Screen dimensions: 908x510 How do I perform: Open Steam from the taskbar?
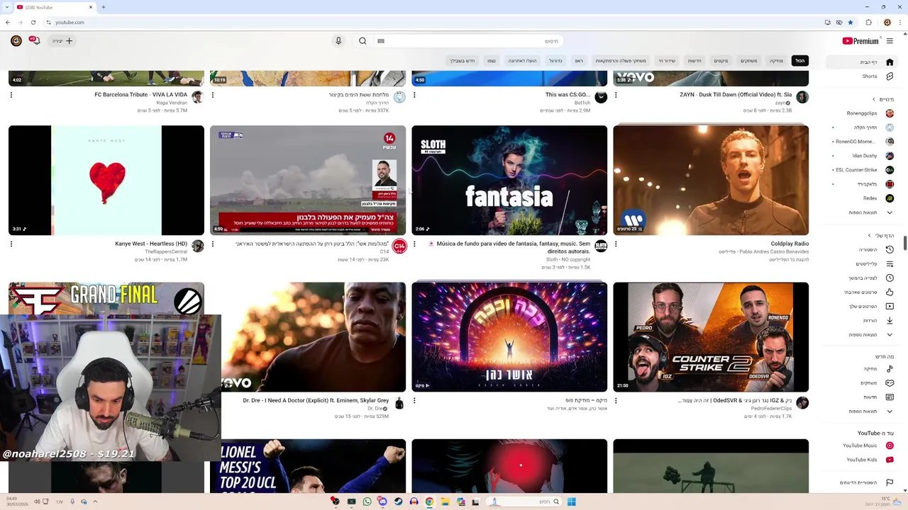(398, 501)
